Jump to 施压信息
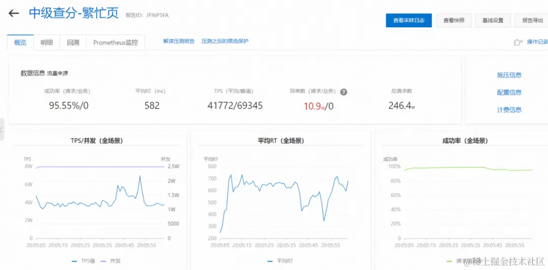Image resolution: width=548 pixels, height=270 pixels. point(509,75)
